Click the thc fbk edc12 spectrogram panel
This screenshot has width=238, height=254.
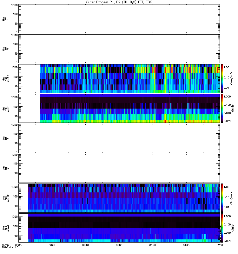tap(119, 198)
